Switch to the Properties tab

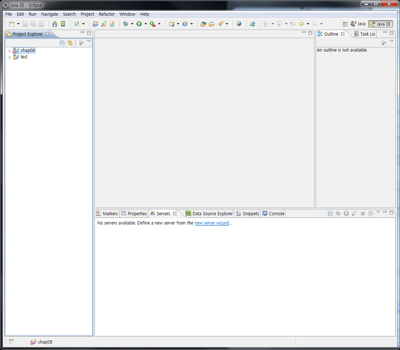(134, 214)
